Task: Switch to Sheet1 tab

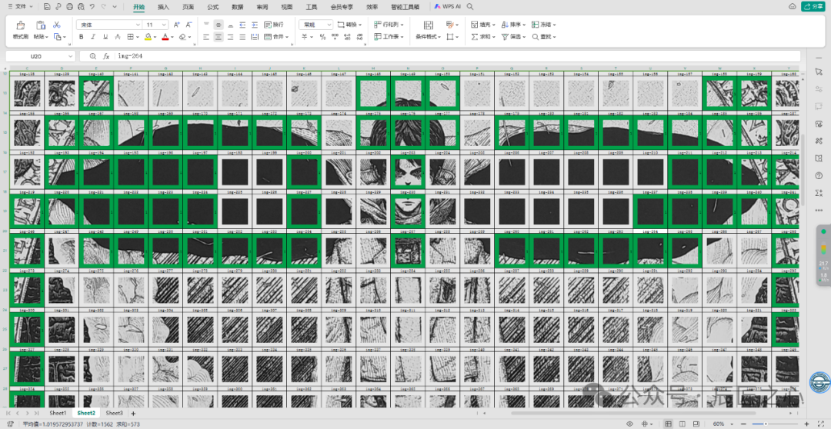Action: pos(58,413)
